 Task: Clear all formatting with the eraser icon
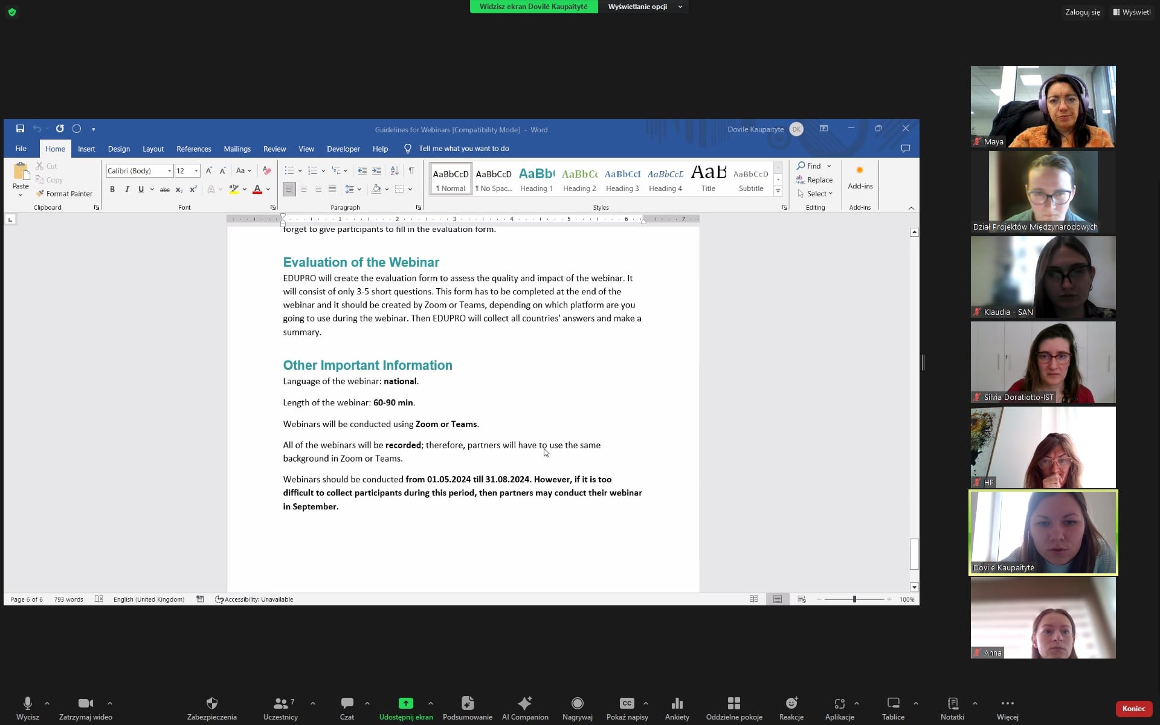pos(266,171)
